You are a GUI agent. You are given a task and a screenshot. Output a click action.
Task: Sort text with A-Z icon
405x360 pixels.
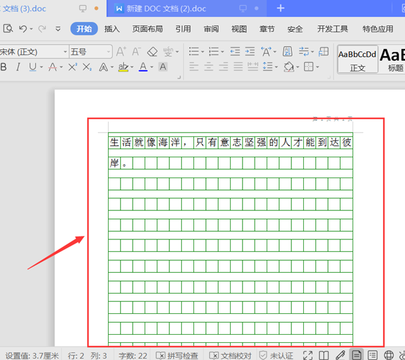point(287,52)
